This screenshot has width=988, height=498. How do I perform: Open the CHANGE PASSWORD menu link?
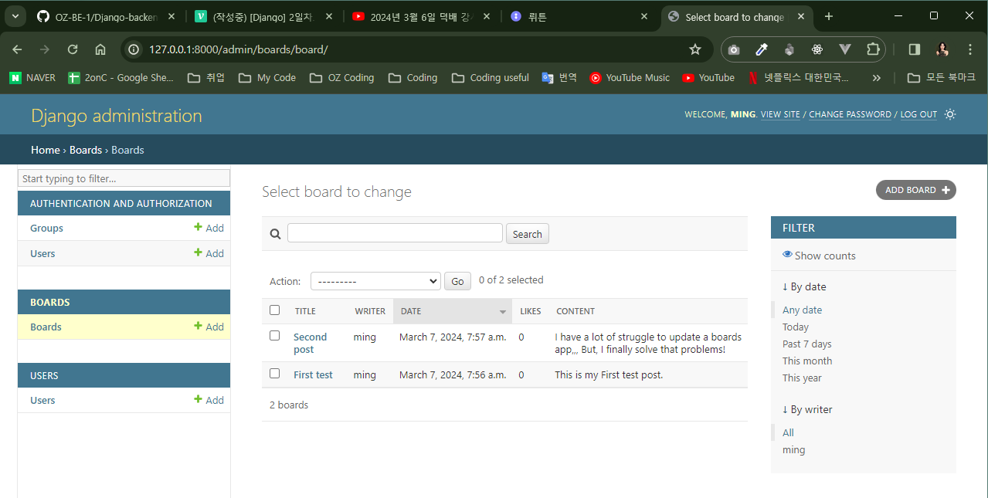click(850, 114)
